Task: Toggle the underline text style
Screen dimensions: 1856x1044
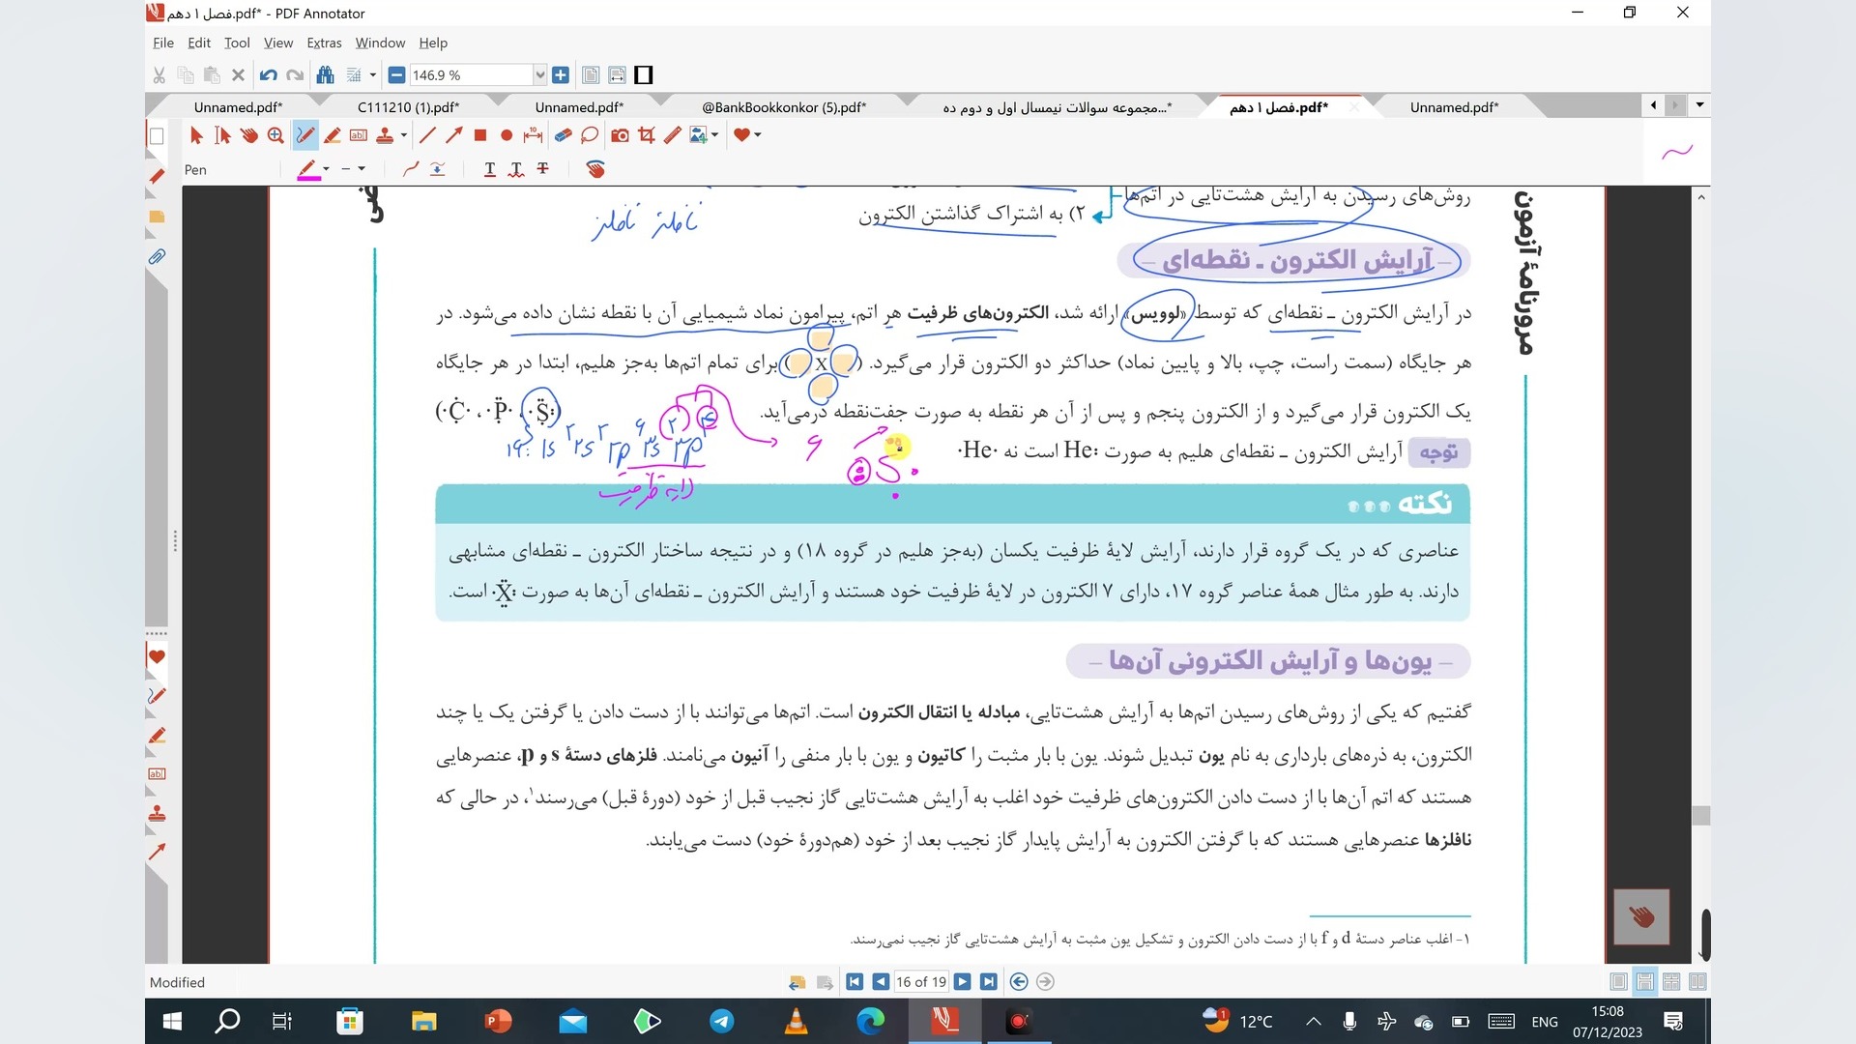Action: (490, 169)
